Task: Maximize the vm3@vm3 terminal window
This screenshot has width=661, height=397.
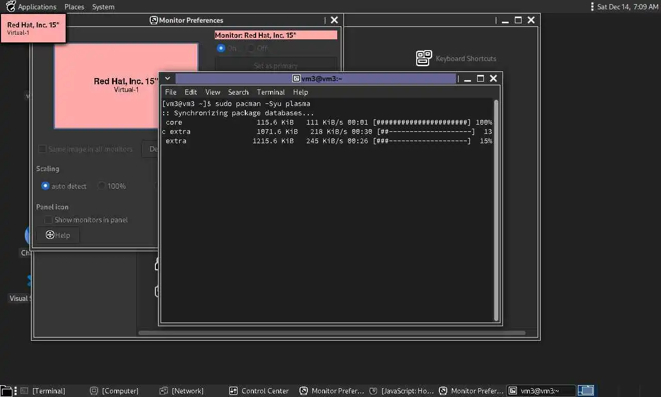Action: (480, 79)
